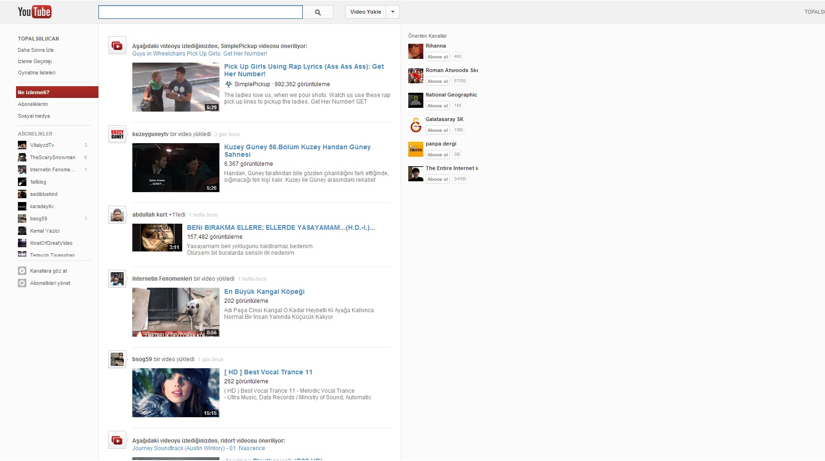Click abdullah kurt name in feed
Viewport: 825px width, 461px height.
[x=150, y=215]
